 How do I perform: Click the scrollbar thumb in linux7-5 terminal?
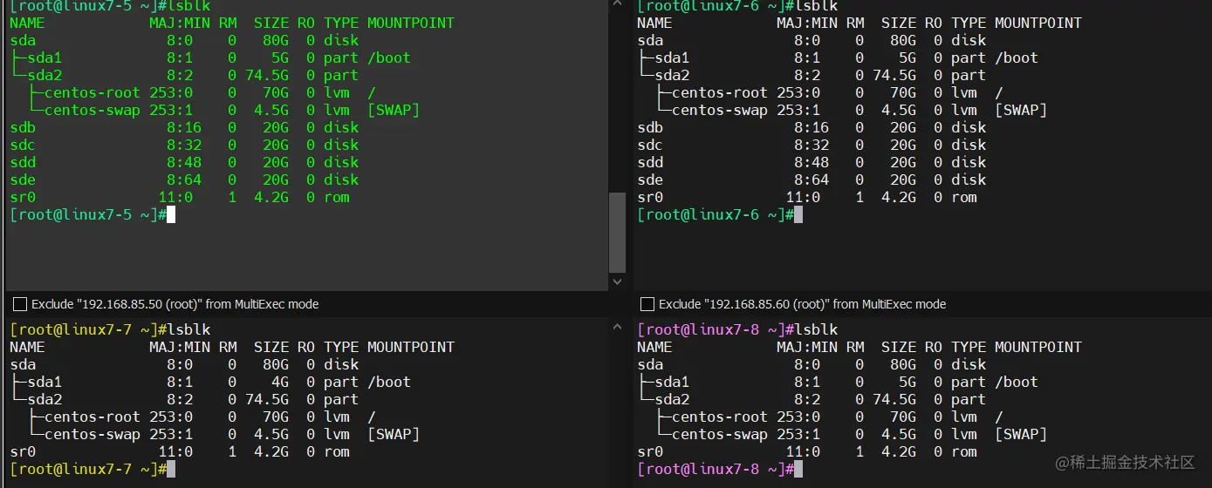click(x=617, y=232)
